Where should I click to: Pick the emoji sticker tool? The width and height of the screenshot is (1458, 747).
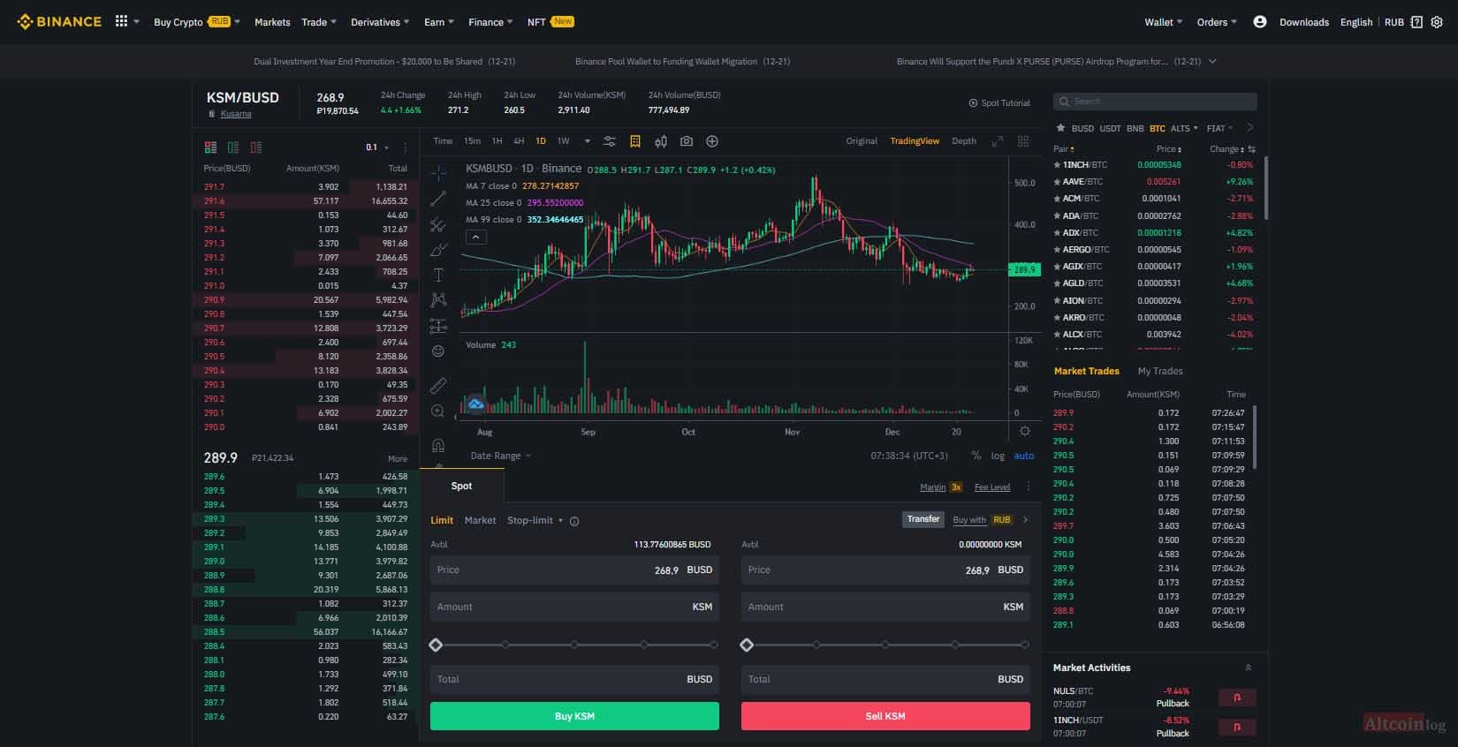click(x=438, y=351)
